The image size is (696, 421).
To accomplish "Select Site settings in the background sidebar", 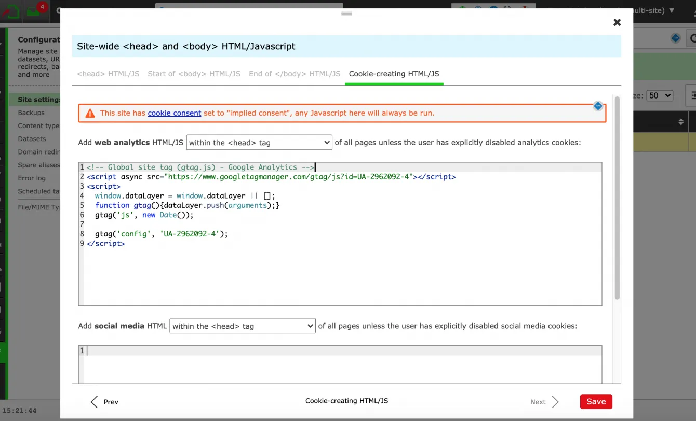I will coord(39,100).
